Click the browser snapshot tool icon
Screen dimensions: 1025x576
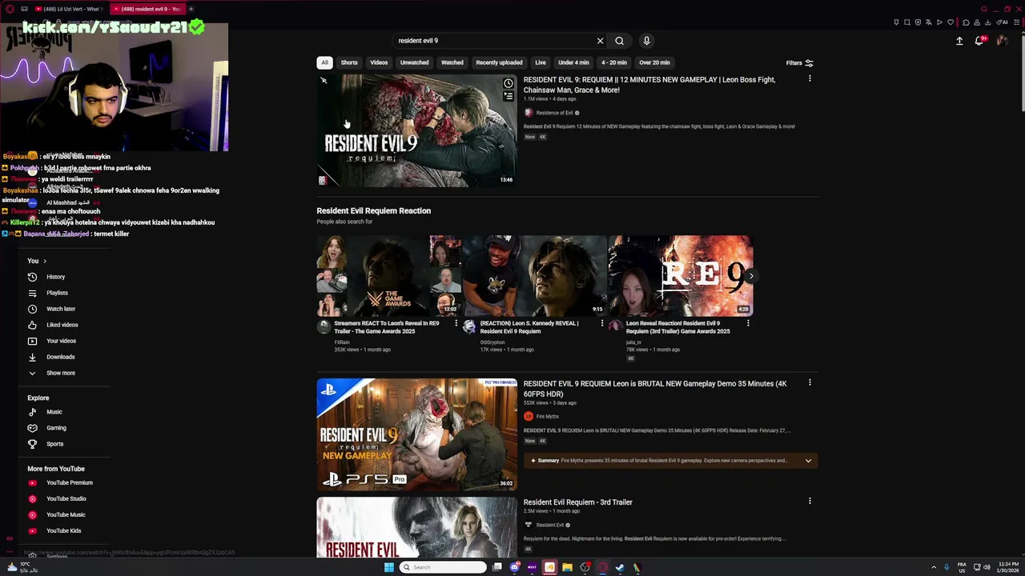[x=906, y=22]
